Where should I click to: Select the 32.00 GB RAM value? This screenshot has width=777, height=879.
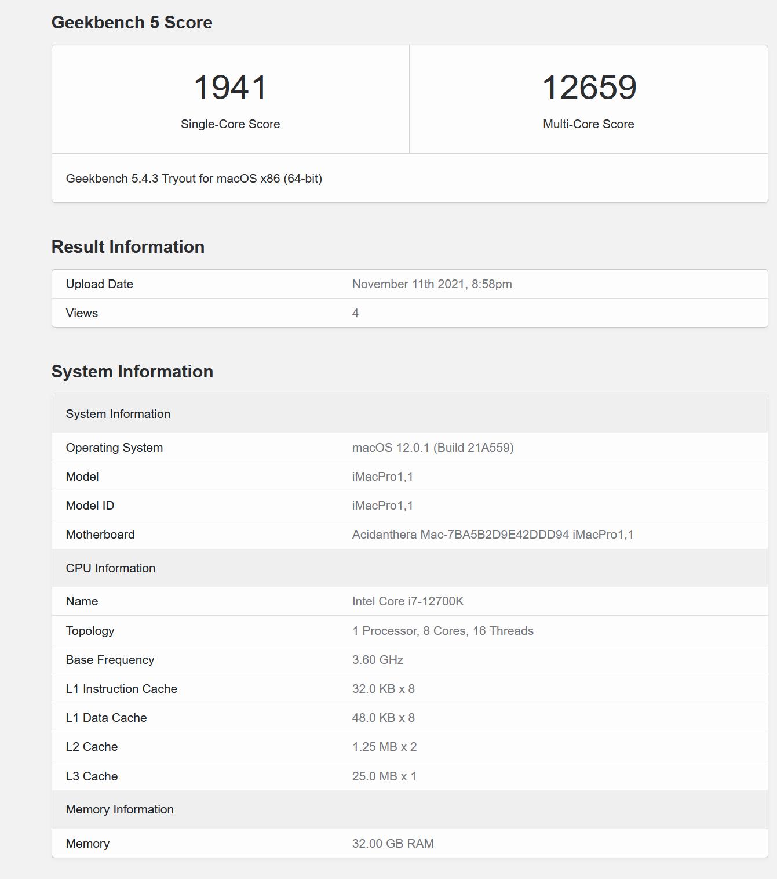coord(393,844)
